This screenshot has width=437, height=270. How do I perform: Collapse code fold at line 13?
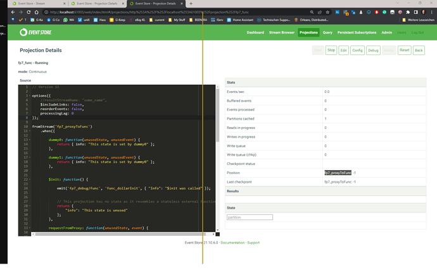pos(30,140)
